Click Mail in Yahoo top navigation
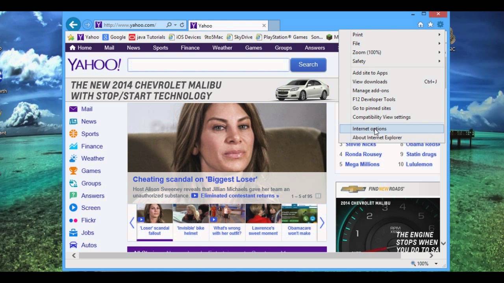This screenshot has height=283, width=504. point(109,48)
